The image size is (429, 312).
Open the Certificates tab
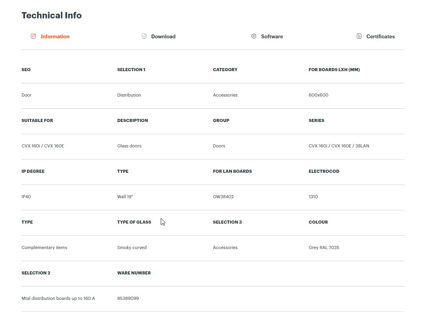pyautogui.click(x=375, y=36)
